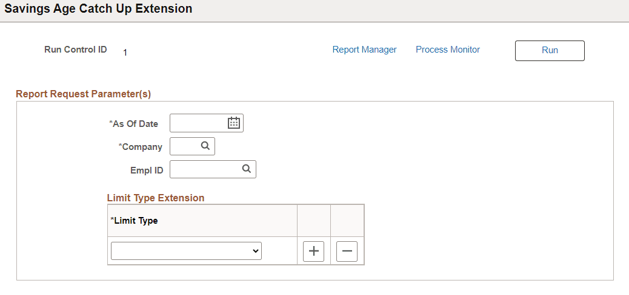Click the Empl ID field label

[x=147, y=170]
